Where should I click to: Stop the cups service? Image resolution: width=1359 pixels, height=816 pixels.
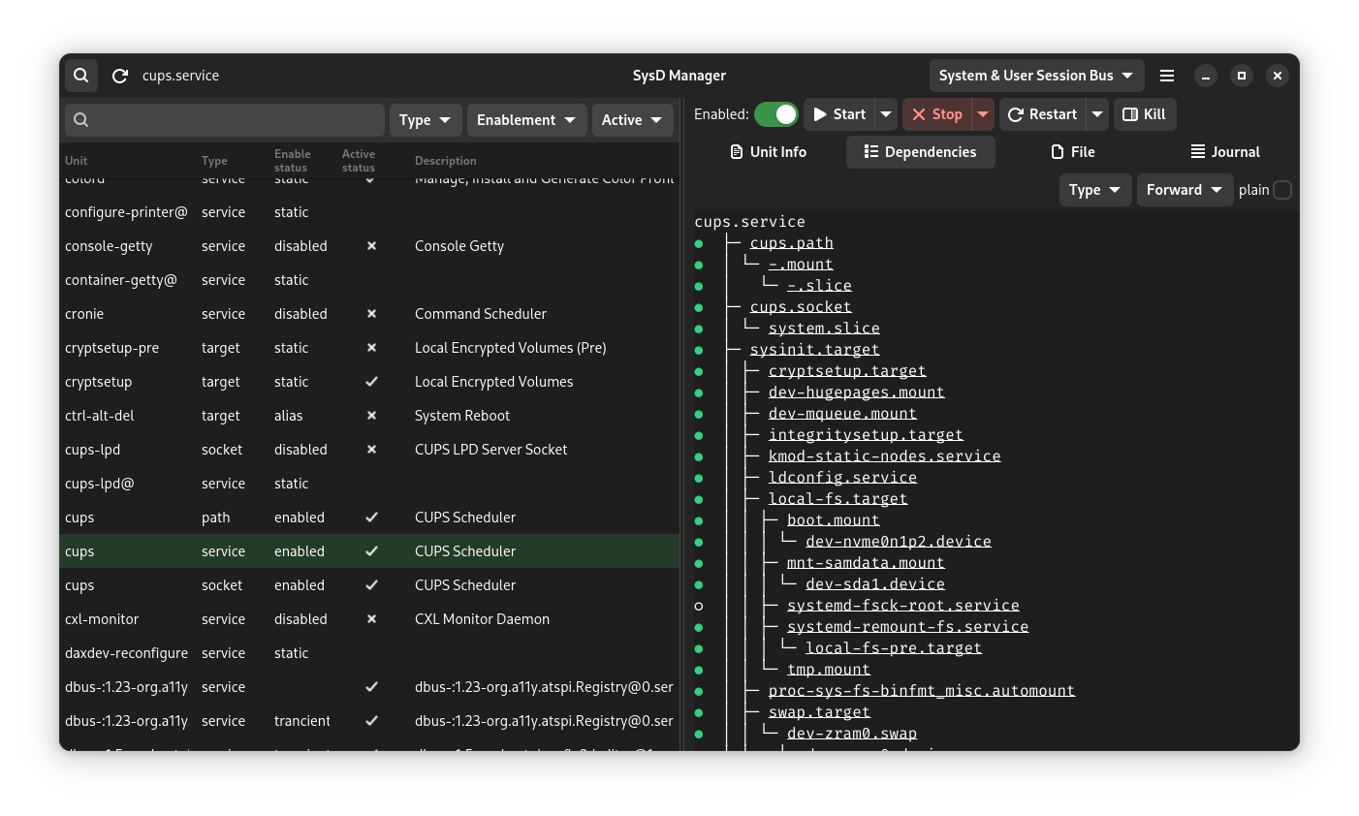tap(937, 114)
